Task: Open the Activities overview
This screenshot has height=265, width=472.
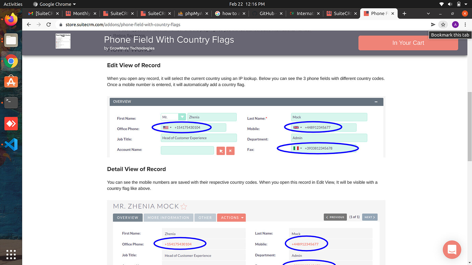Action: click(x=13, y=4)
